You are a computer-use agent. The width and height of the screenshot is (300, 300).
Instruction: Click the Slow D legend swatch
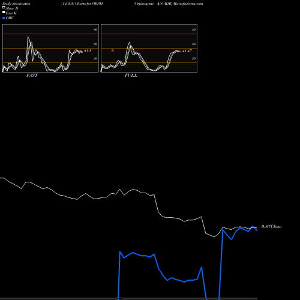(4, 7)
